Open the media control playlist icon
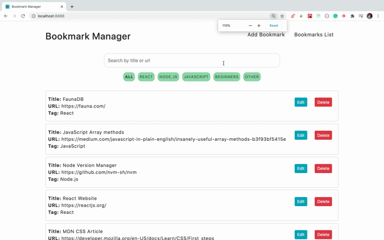 coord(361,16)
